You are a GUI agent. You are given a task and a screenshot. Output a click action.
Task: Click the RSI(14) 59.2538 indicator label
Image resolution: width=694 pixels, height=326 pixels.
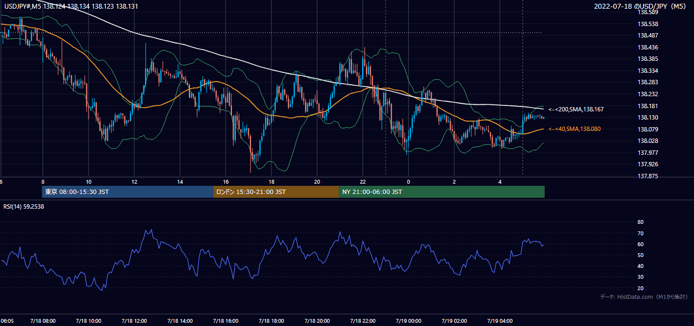(24, 206)
